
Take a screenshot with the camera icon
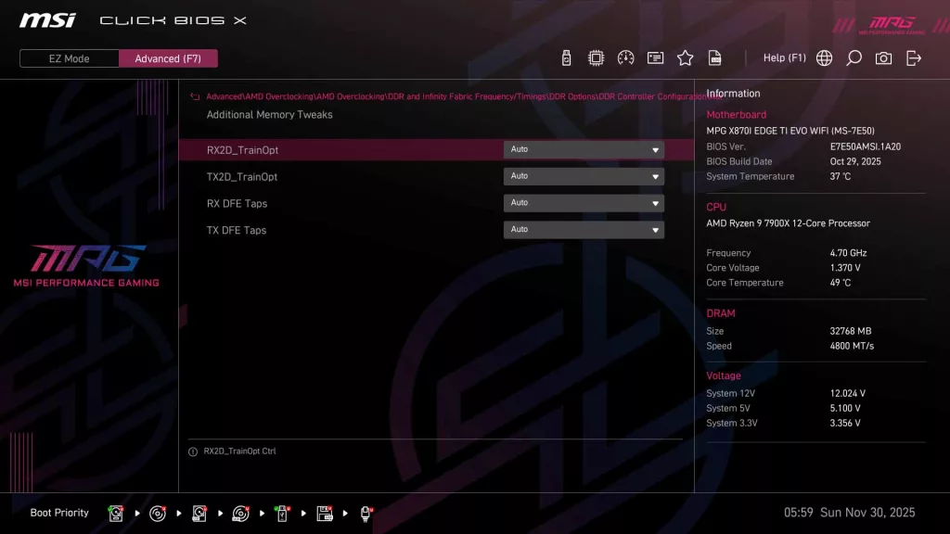pyautogui.click(x=883, y=57)
